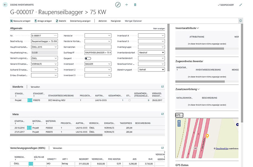Open Verwalten in Standorte section
Screen dimensions: 253x167
[x=35, y=87]
